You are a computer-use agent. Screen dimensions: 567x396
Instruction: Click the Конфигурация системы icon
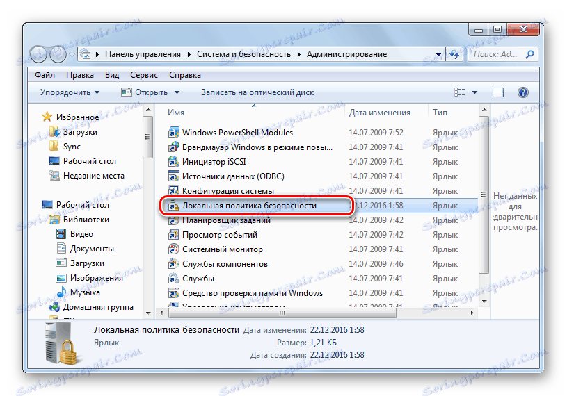(173, 190)
